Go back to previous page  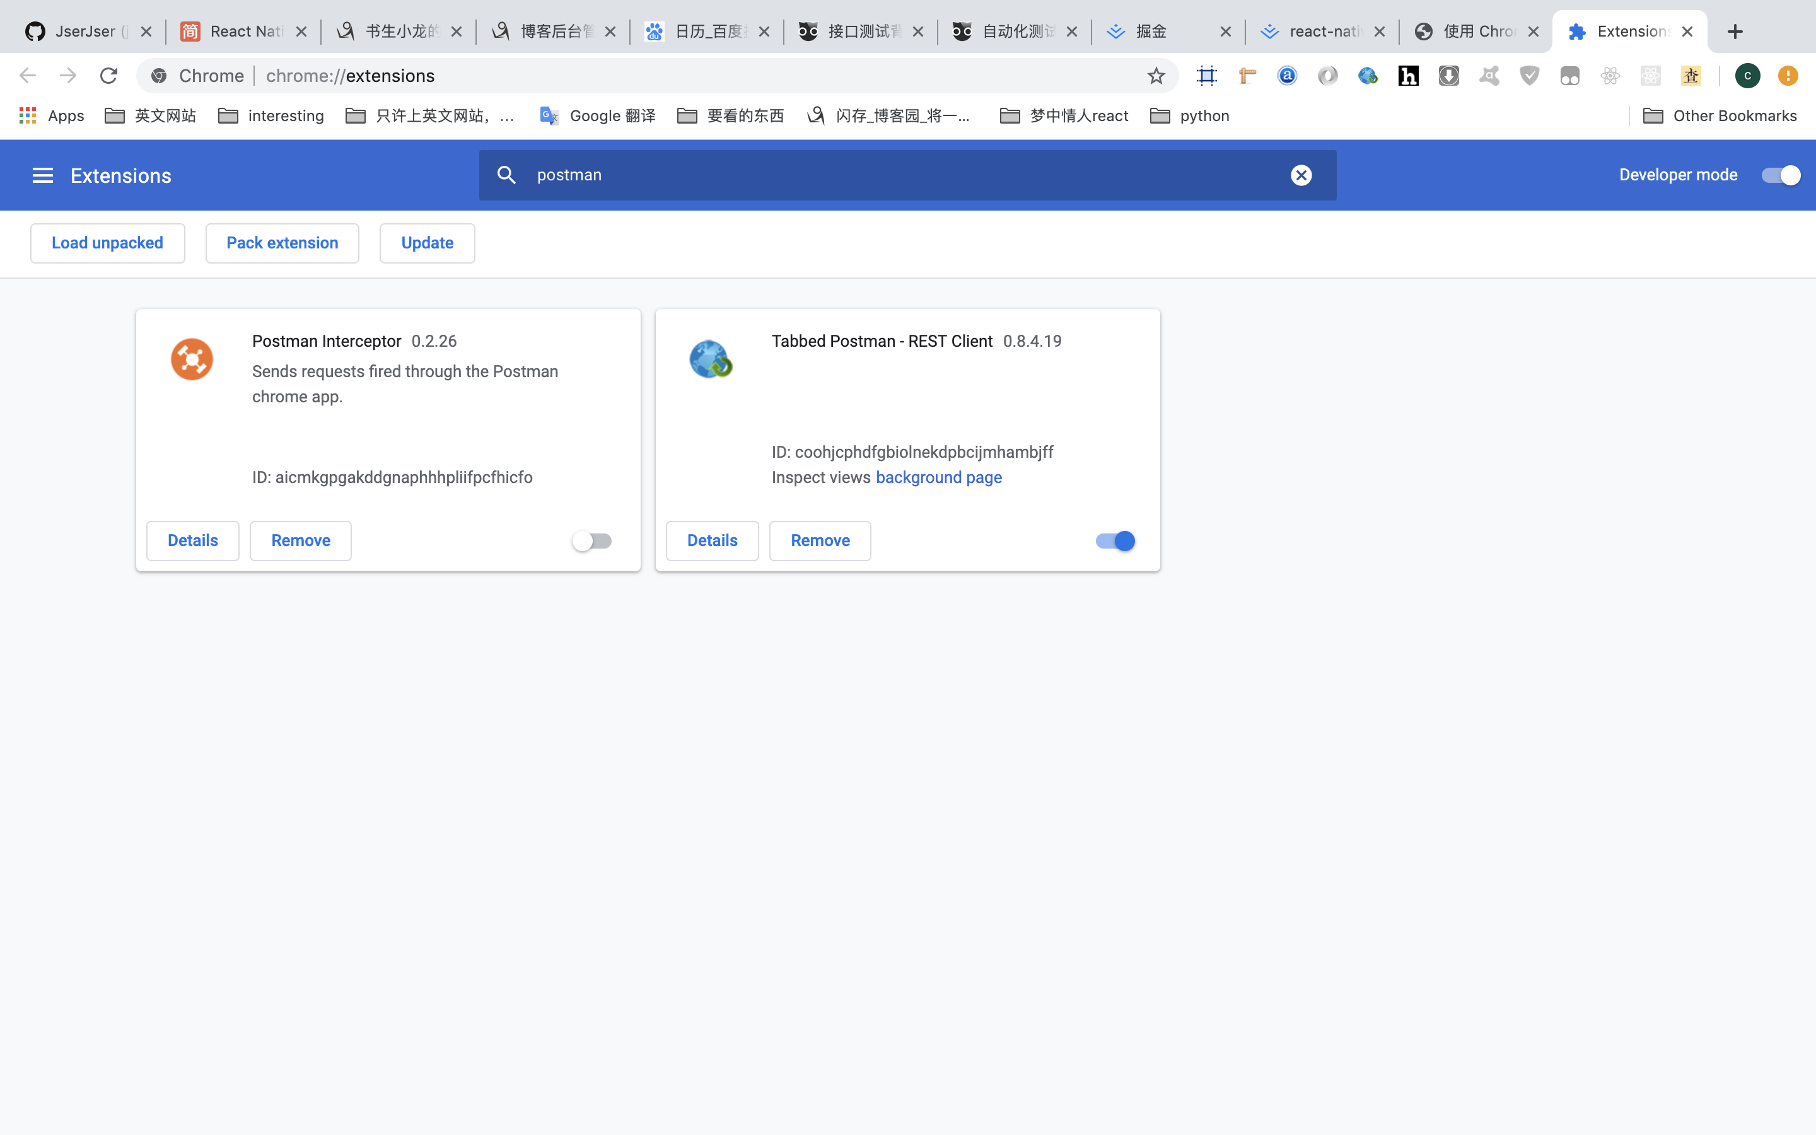click(x=28, y=76)
